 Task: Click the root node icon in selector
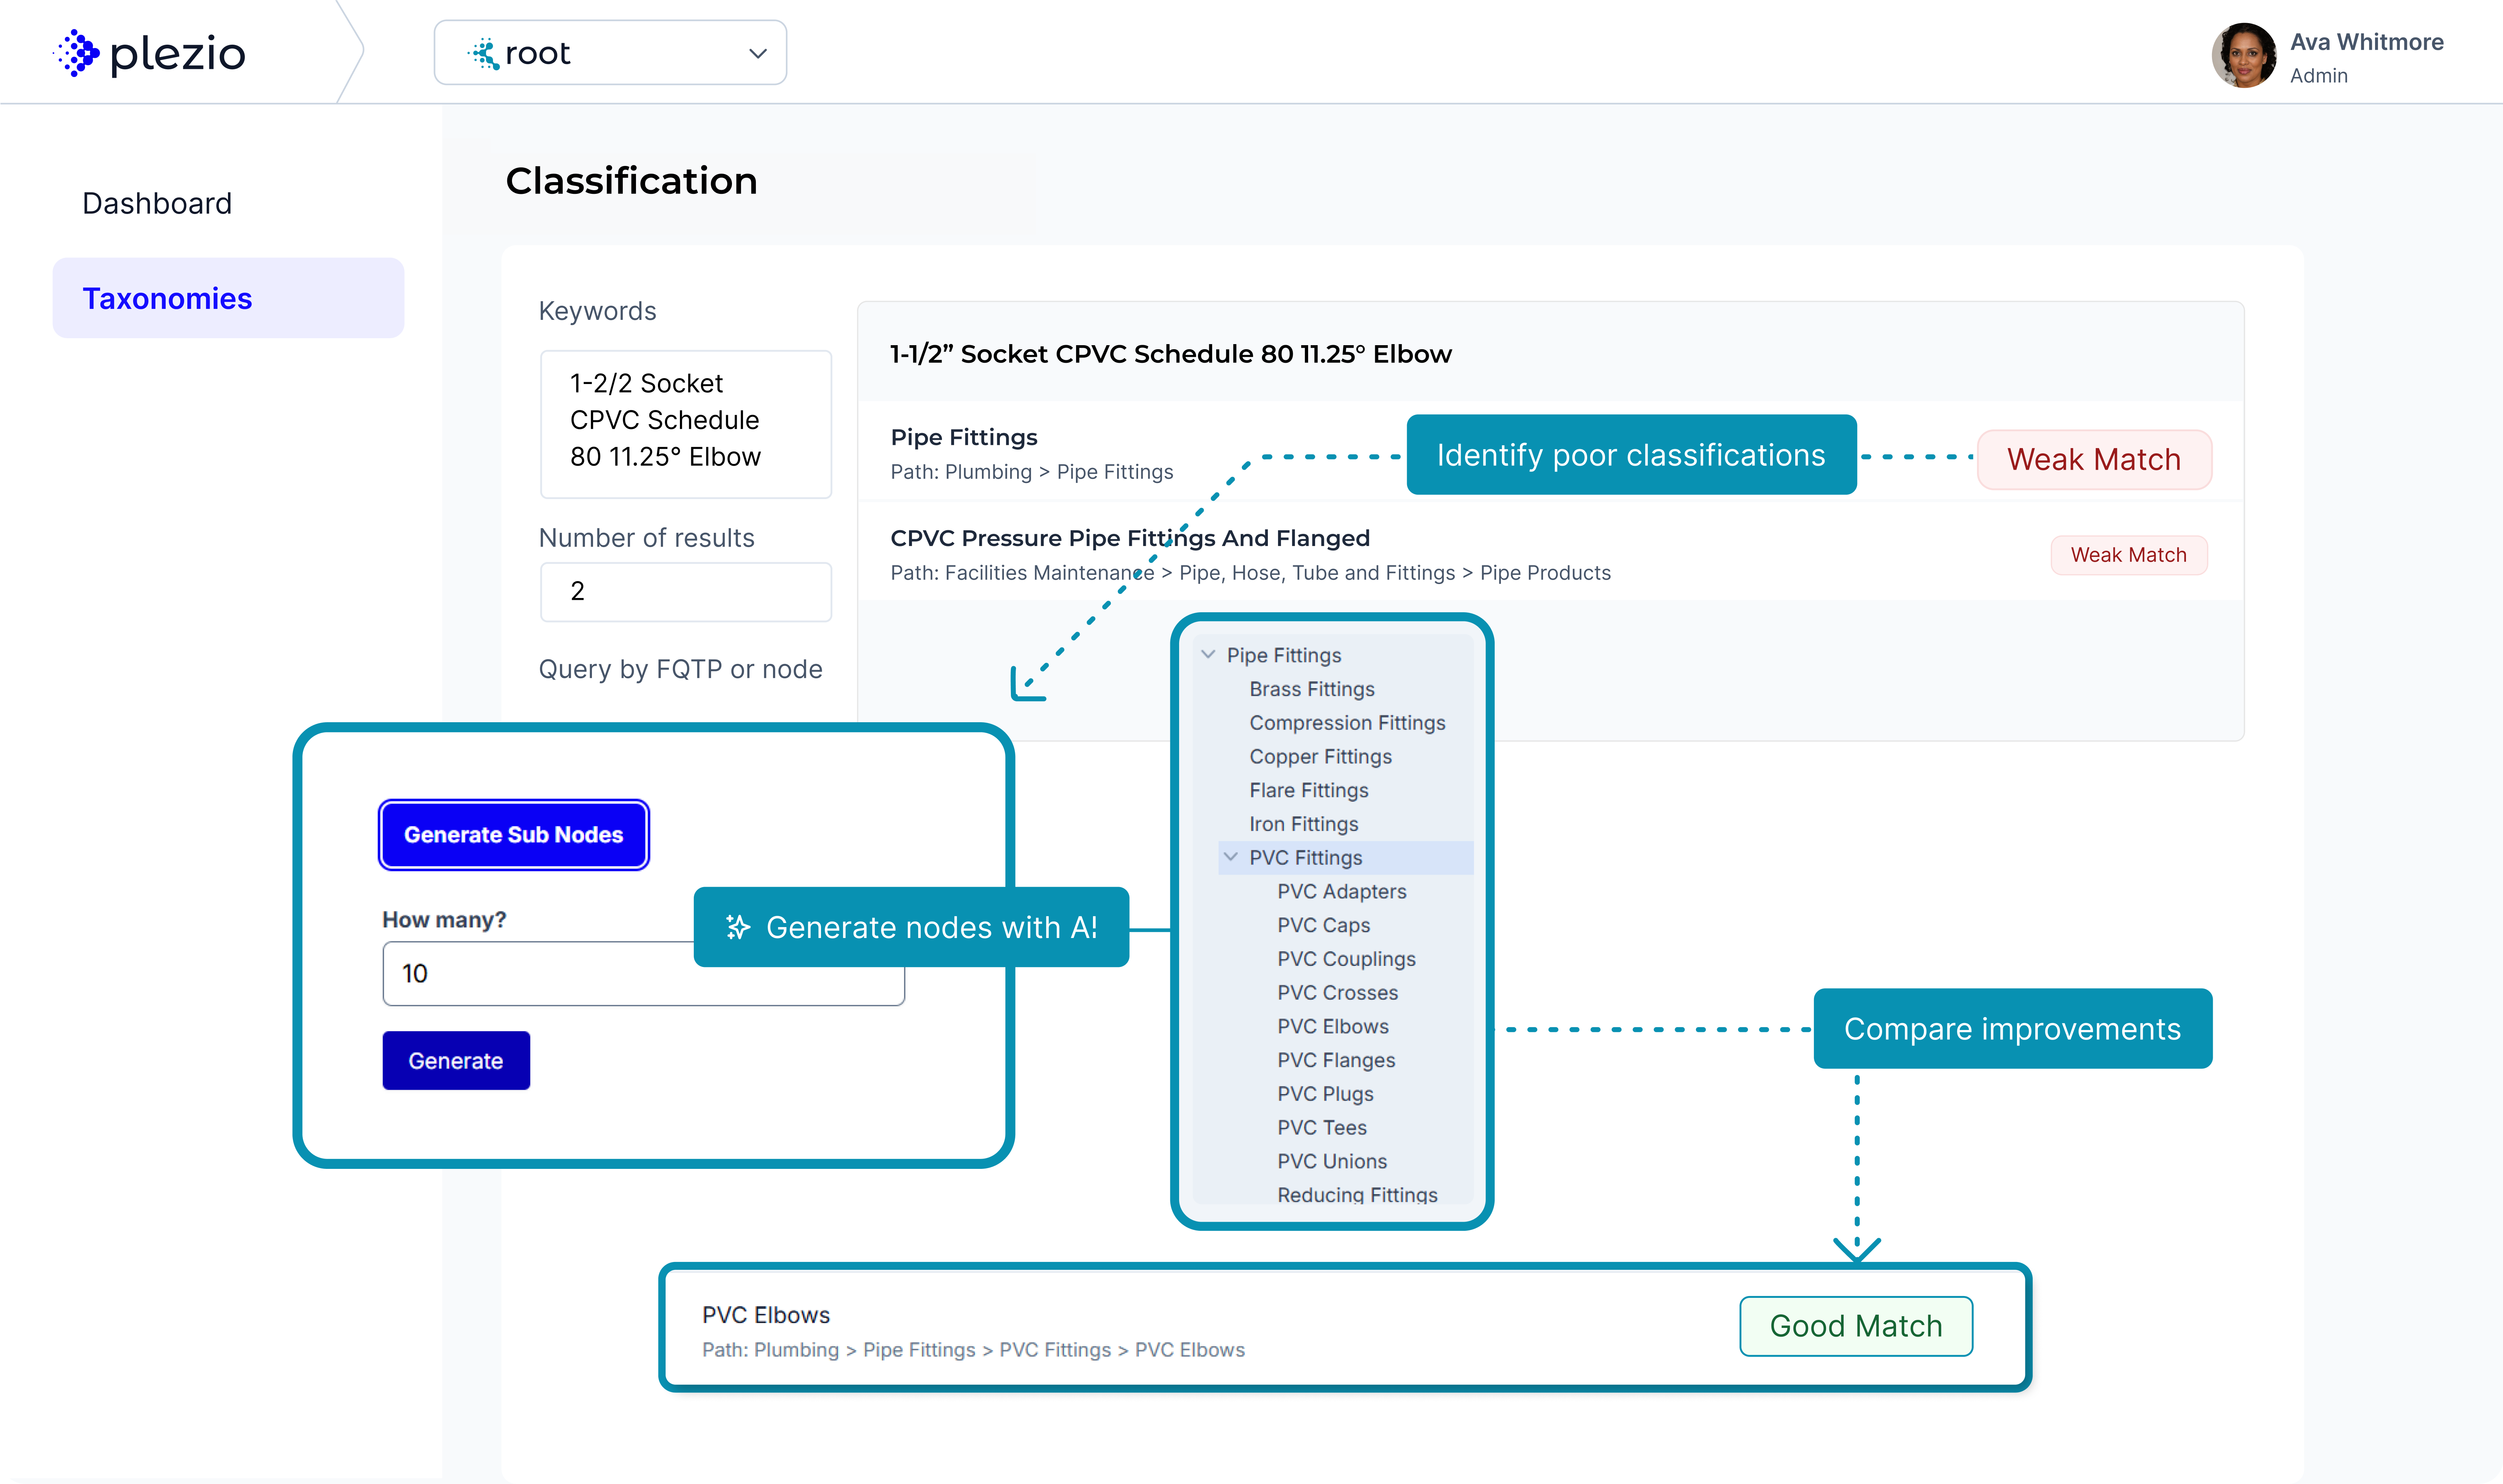484,53
